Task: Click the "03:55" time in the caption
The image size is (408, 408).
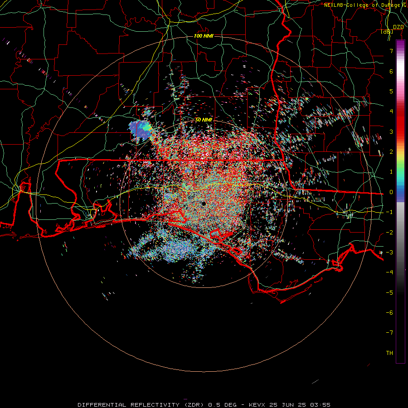Action: (x=321, y=405)
